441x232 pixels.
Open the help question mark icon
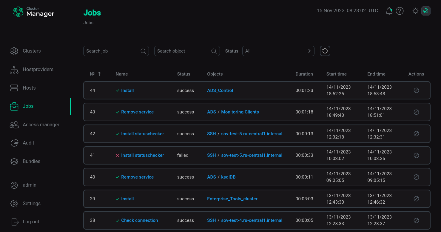[x=400, y=11]
